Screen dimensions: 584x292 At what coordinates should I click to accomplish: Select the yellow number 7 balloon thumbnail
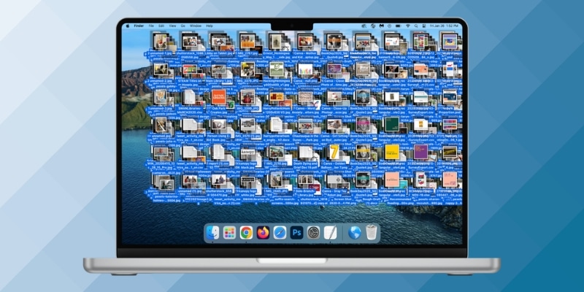click(334, 152)
